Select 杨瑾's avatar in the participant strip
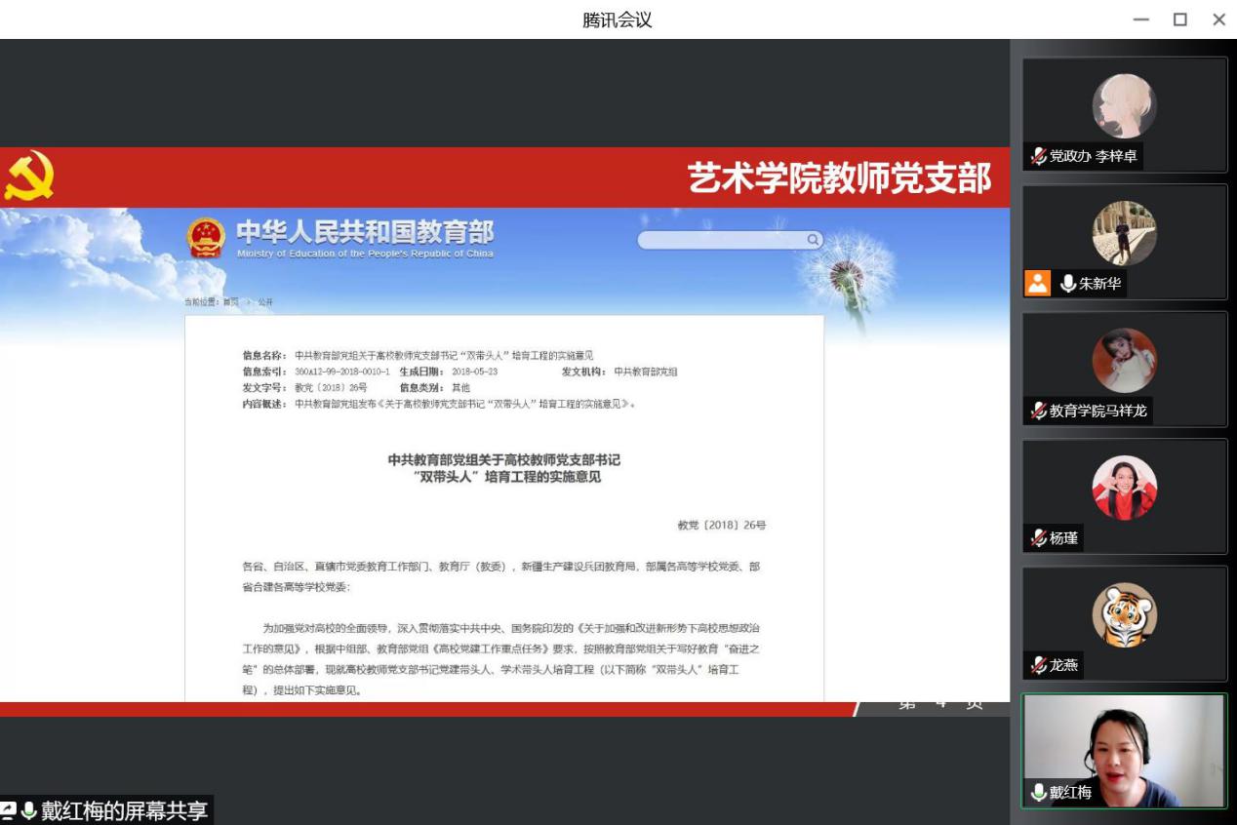This screenshot has height=825, width=1237. 1124,488
